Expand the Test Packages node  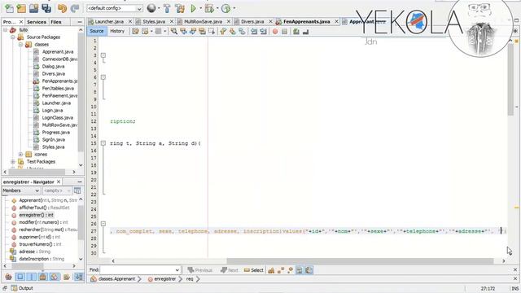tap(13, 161)
